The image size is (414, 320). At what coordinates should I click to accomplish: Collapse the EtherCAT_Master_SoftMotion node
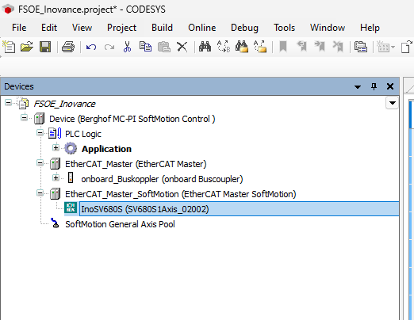(x=40, y=193)
